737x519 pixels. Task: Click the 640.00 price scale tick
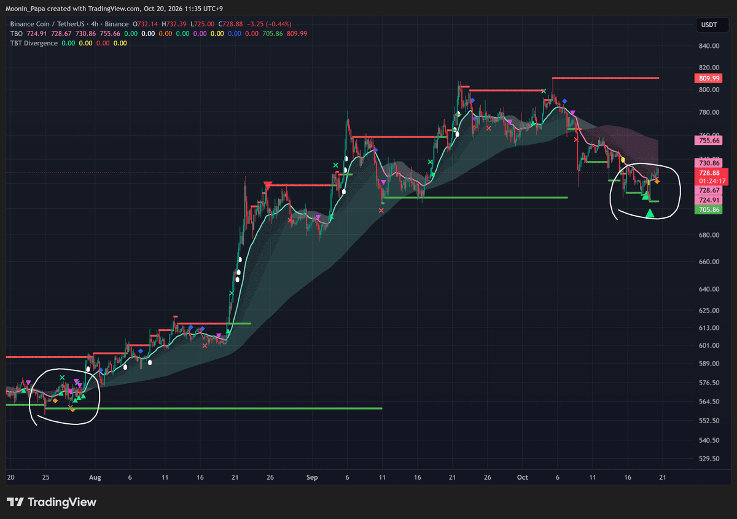709,289
